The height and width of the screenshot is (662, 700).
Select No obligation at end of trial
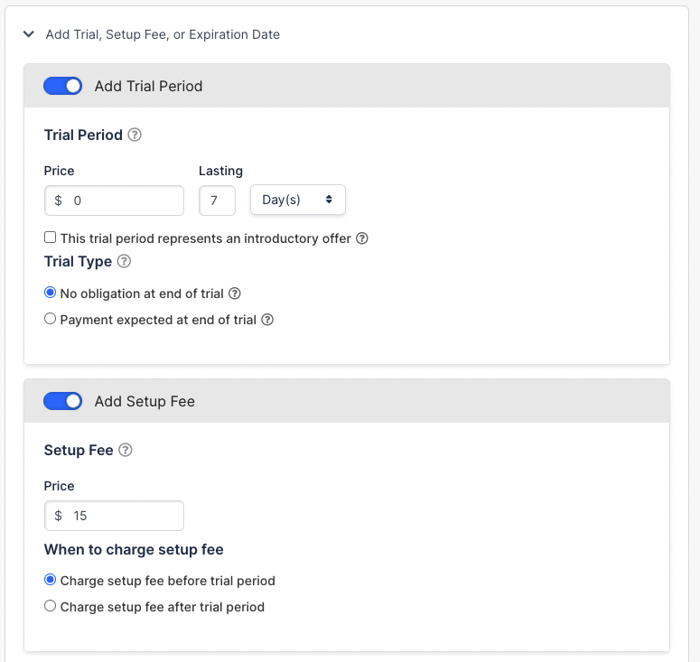coord(50,293)
